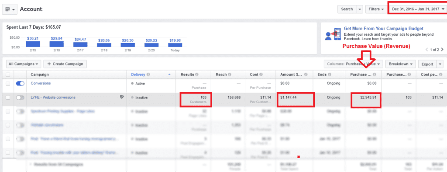
Task: Go to next promo tip arrow
Action: tap(442, 50)
